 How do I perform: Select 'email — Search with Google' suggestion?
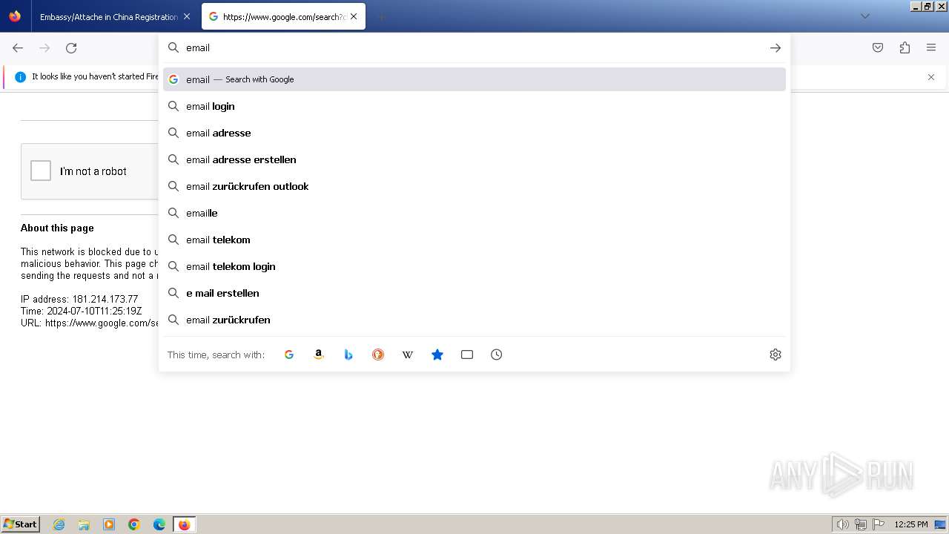(474, 79)
